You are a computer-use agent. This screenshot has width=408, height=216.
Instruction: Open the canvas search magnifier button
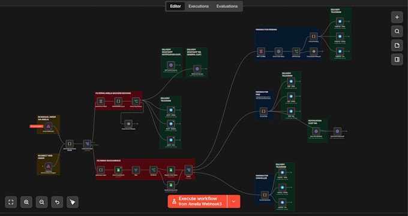point(397,32)
